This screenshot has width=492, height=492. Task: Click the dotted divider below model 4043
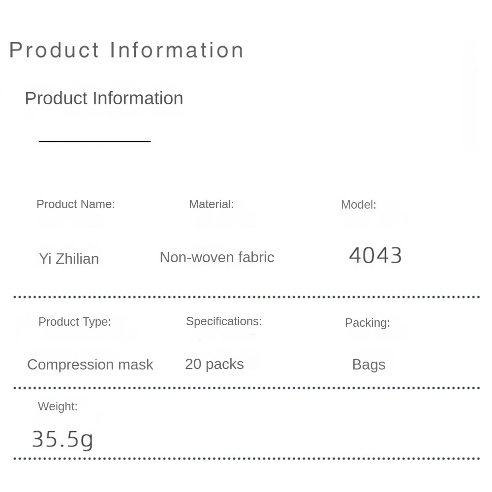point(246,297)
